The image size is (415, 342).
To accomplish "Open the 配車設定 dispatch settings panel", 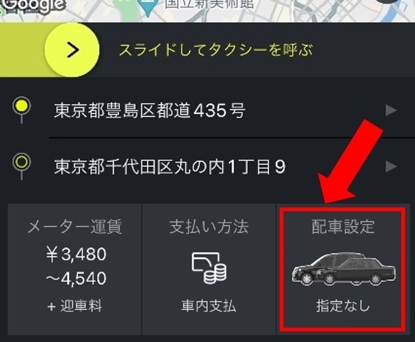I will tap(343, 269).
